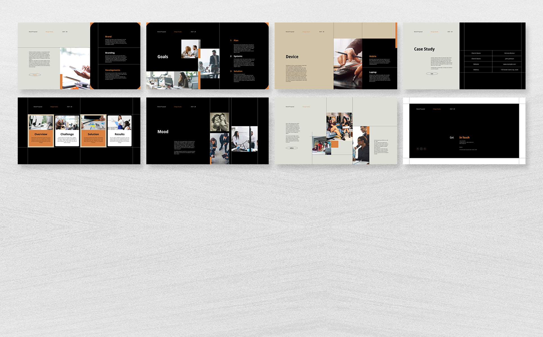Image resolution: width=543 pixels, height=337 pixels.
Task: Select the Mood slide thumbnail
Action: click(x=207, y=131)
